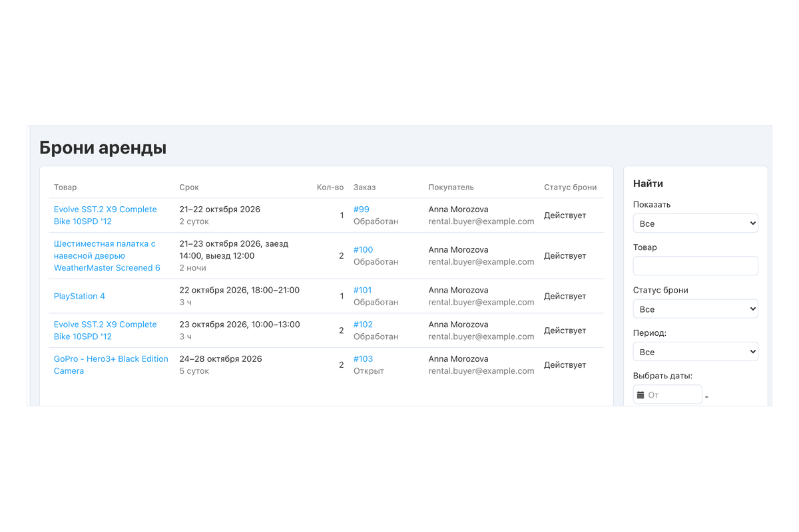Click the От start date input
This screenshot has height=532, width=799.
point(668,395)
